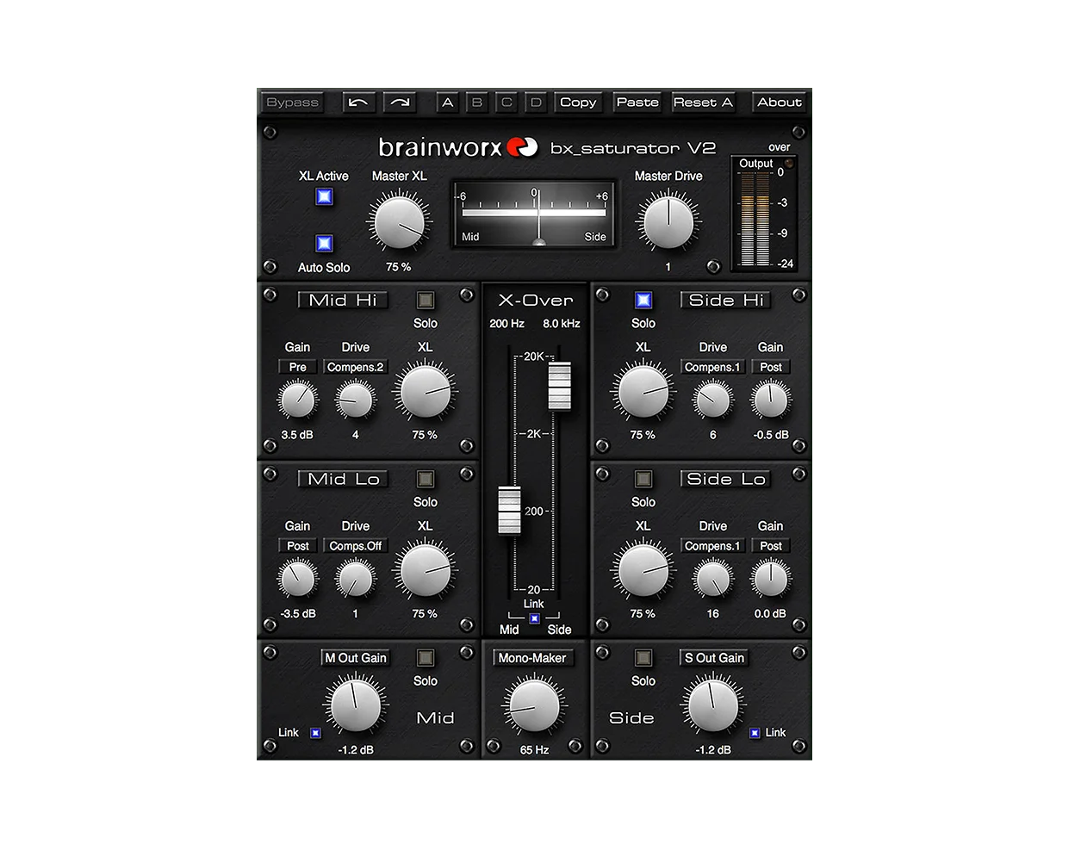The width and height of the screenshot is (1075, 844).
Task: Click the Mid Hi XL knob
Action: coord(425,392)
